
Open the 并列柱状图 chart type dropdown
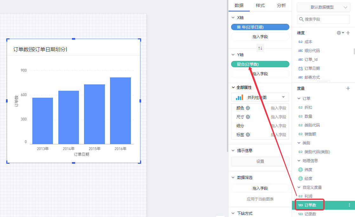coord(260,97)
